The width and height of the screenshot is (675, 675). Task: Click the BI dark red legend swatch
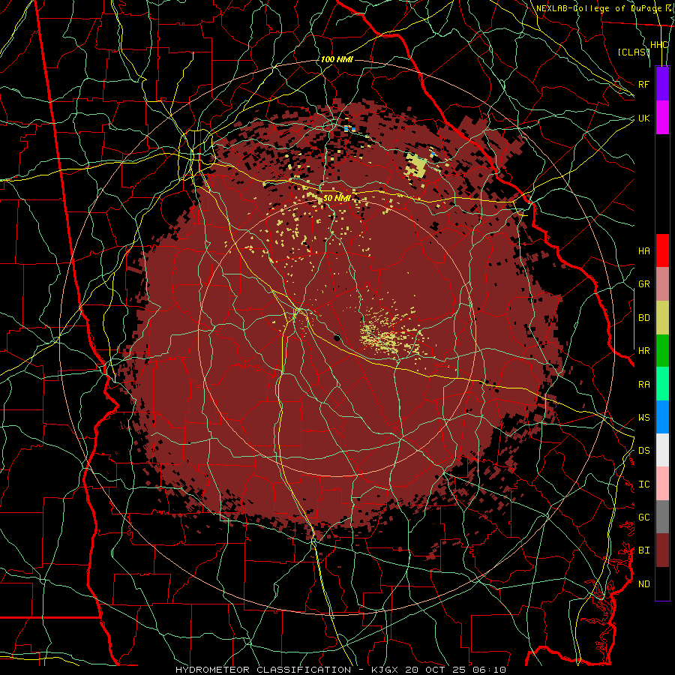coord(662,550)
